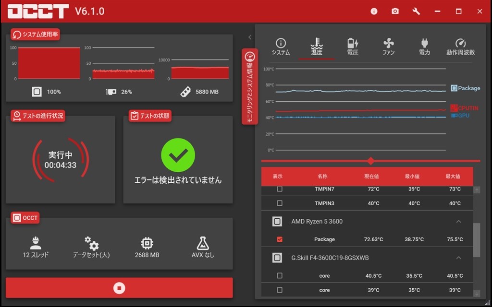Click the CPU usage graph in システム使用率
This screenshot has height=307, width=492.
point(49,63)
